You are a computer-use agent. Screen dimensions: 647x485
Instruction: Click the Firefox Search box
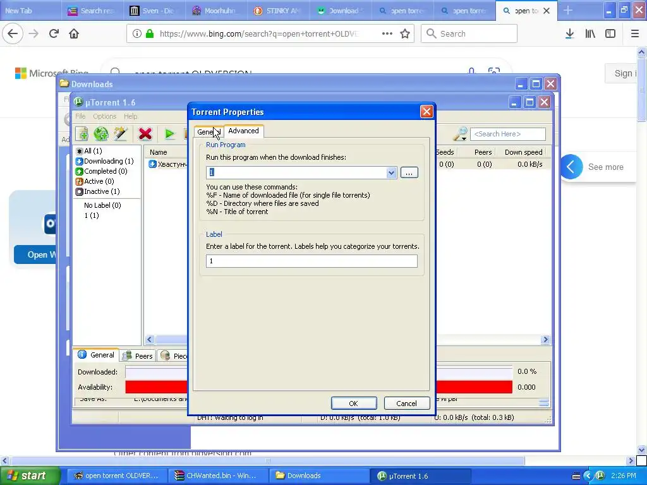click(469, 33)
